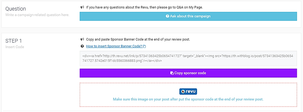This screenshot has width=303, height=112.
Task: Click the 'Make sure this image' reminder text
Action: 188,99
